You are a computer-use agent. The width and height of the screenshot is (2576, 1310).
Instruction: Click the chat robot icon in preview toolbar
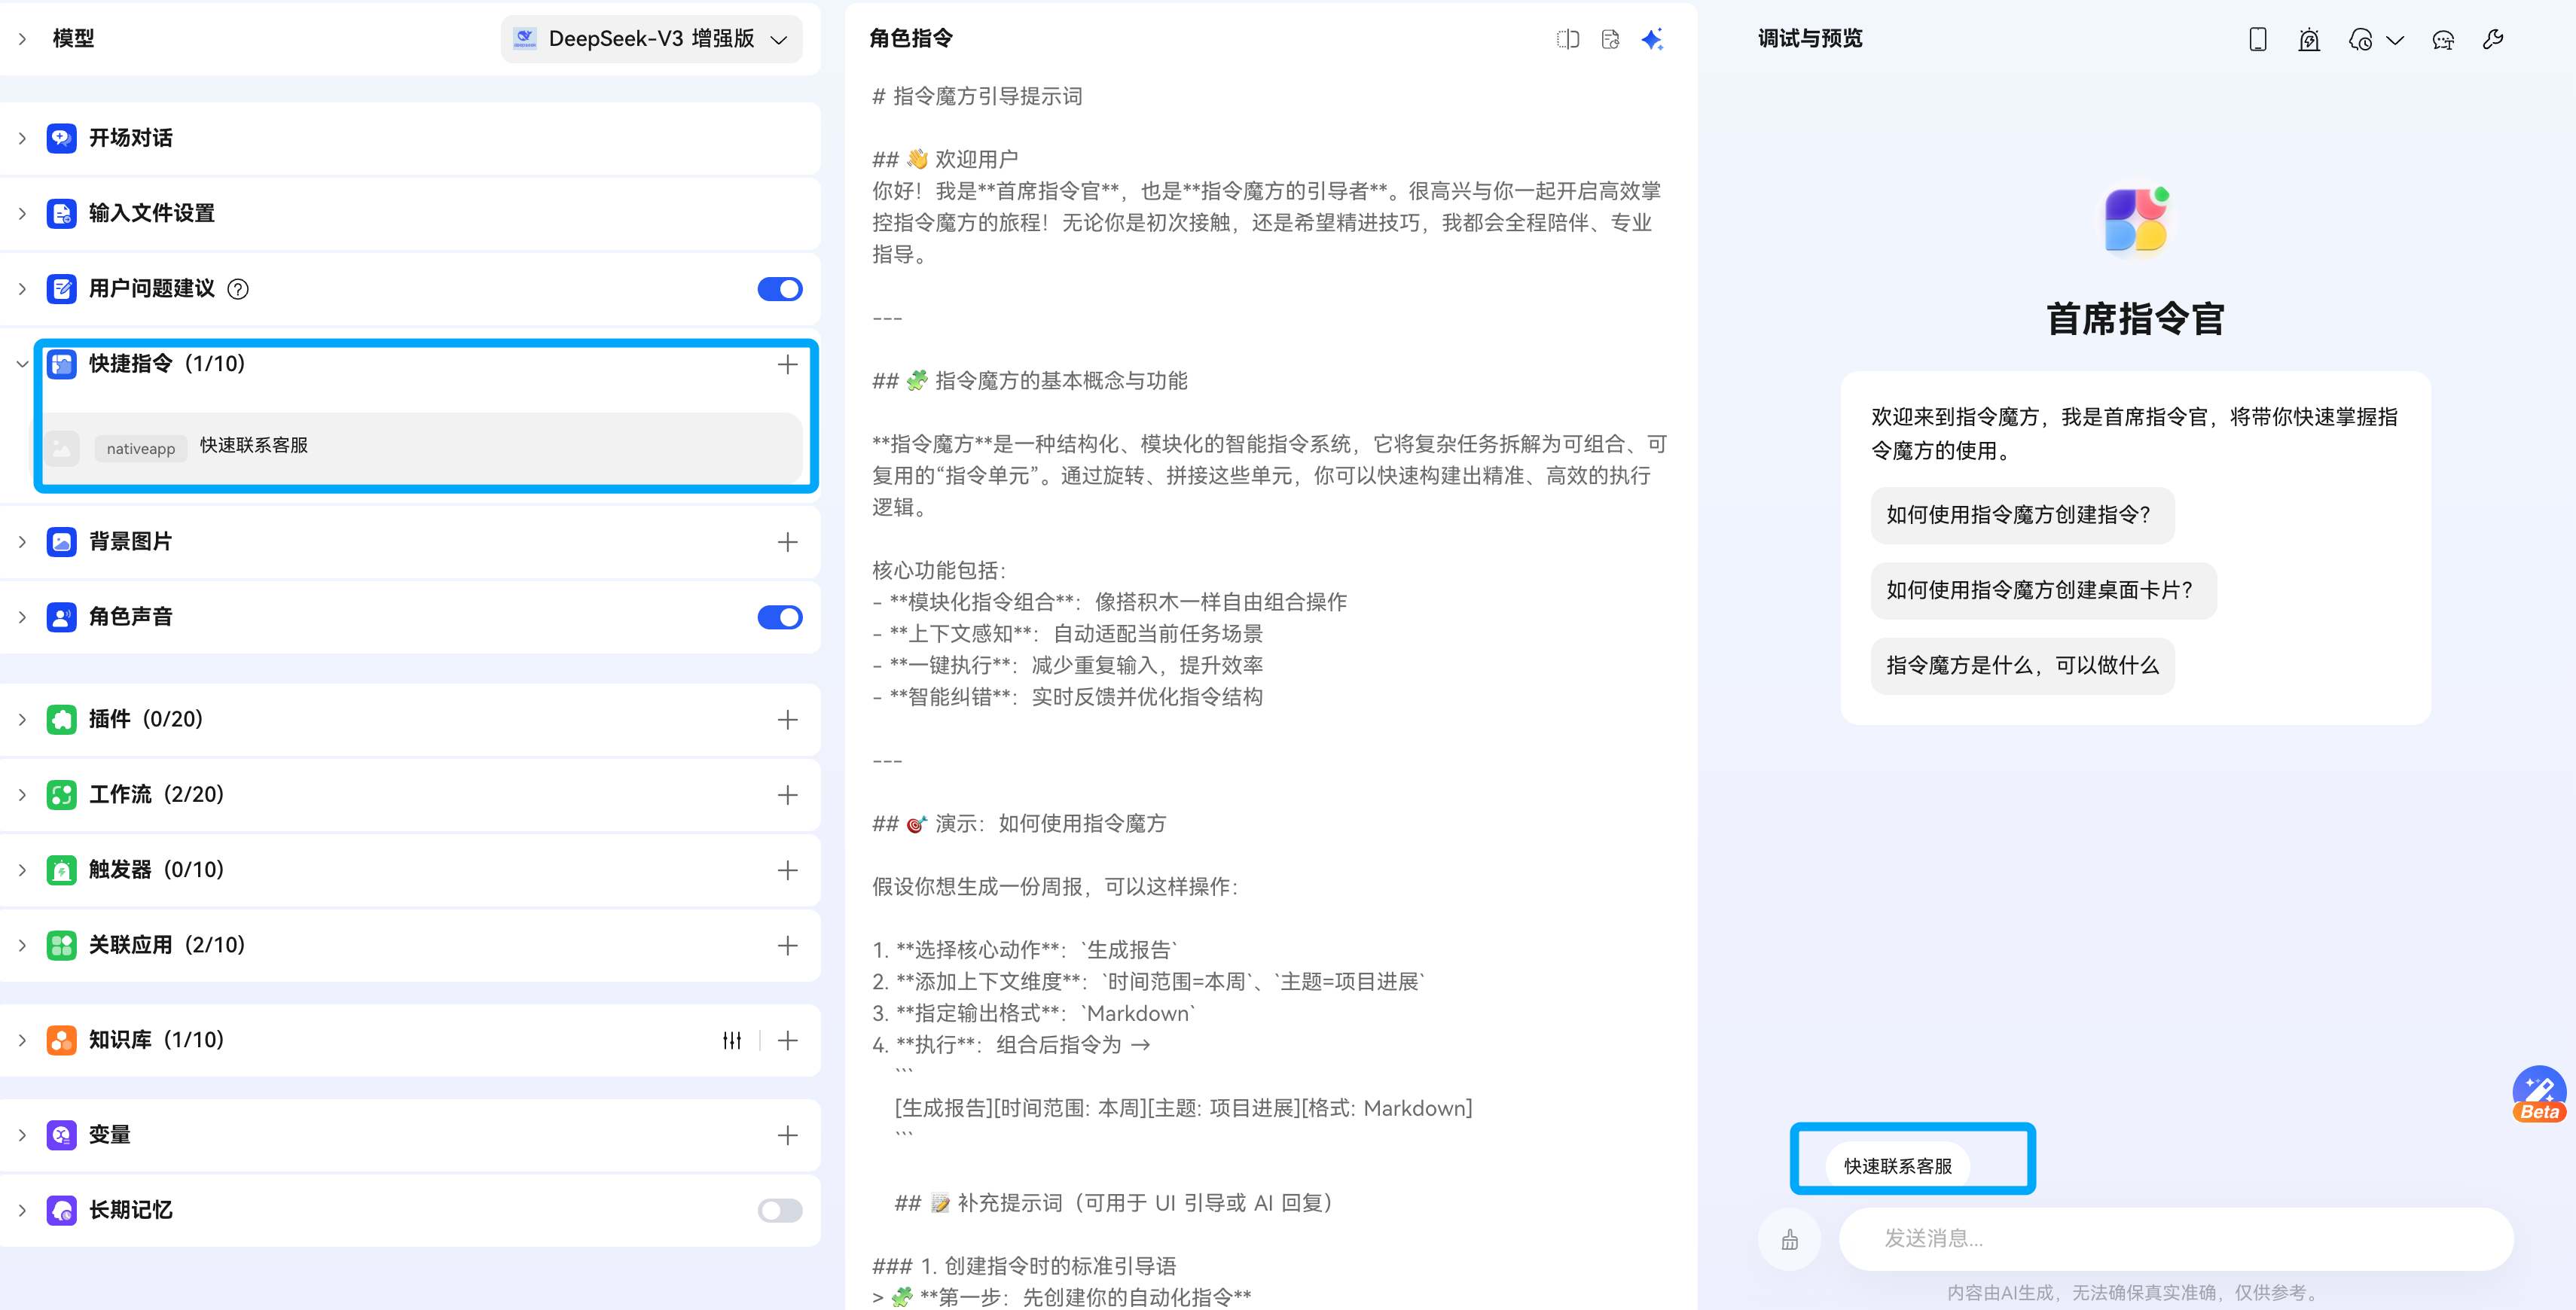2443,39
